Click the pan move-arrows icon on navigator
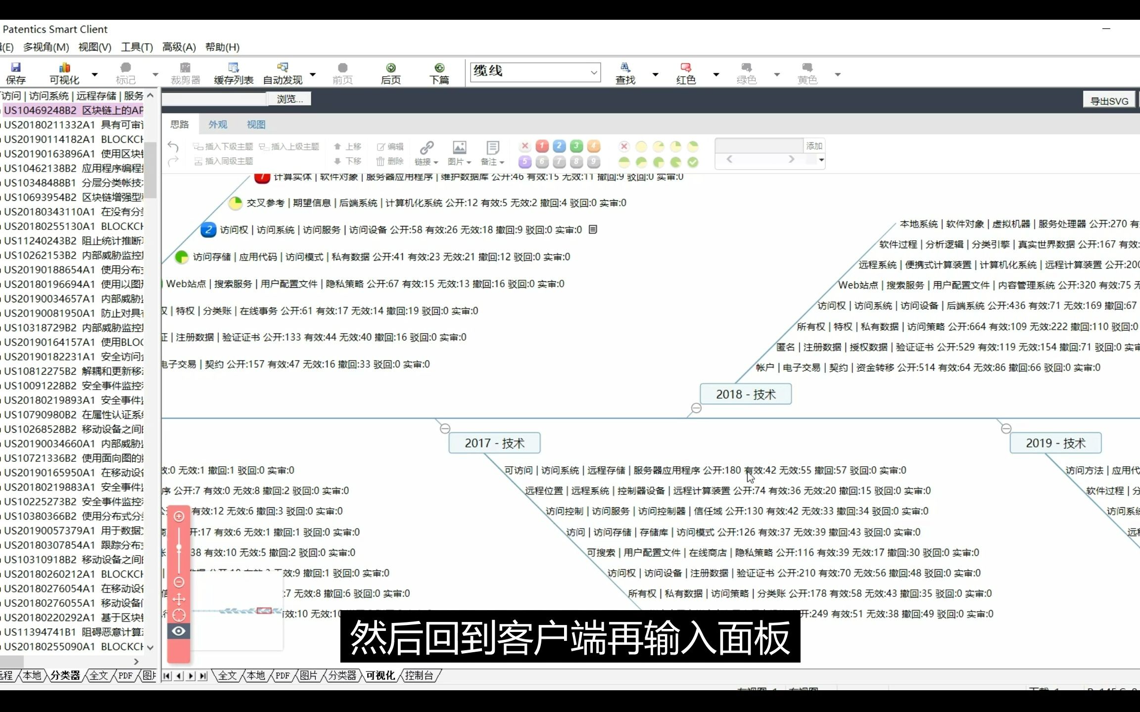The image size is (1140, 712). [179, 599]
